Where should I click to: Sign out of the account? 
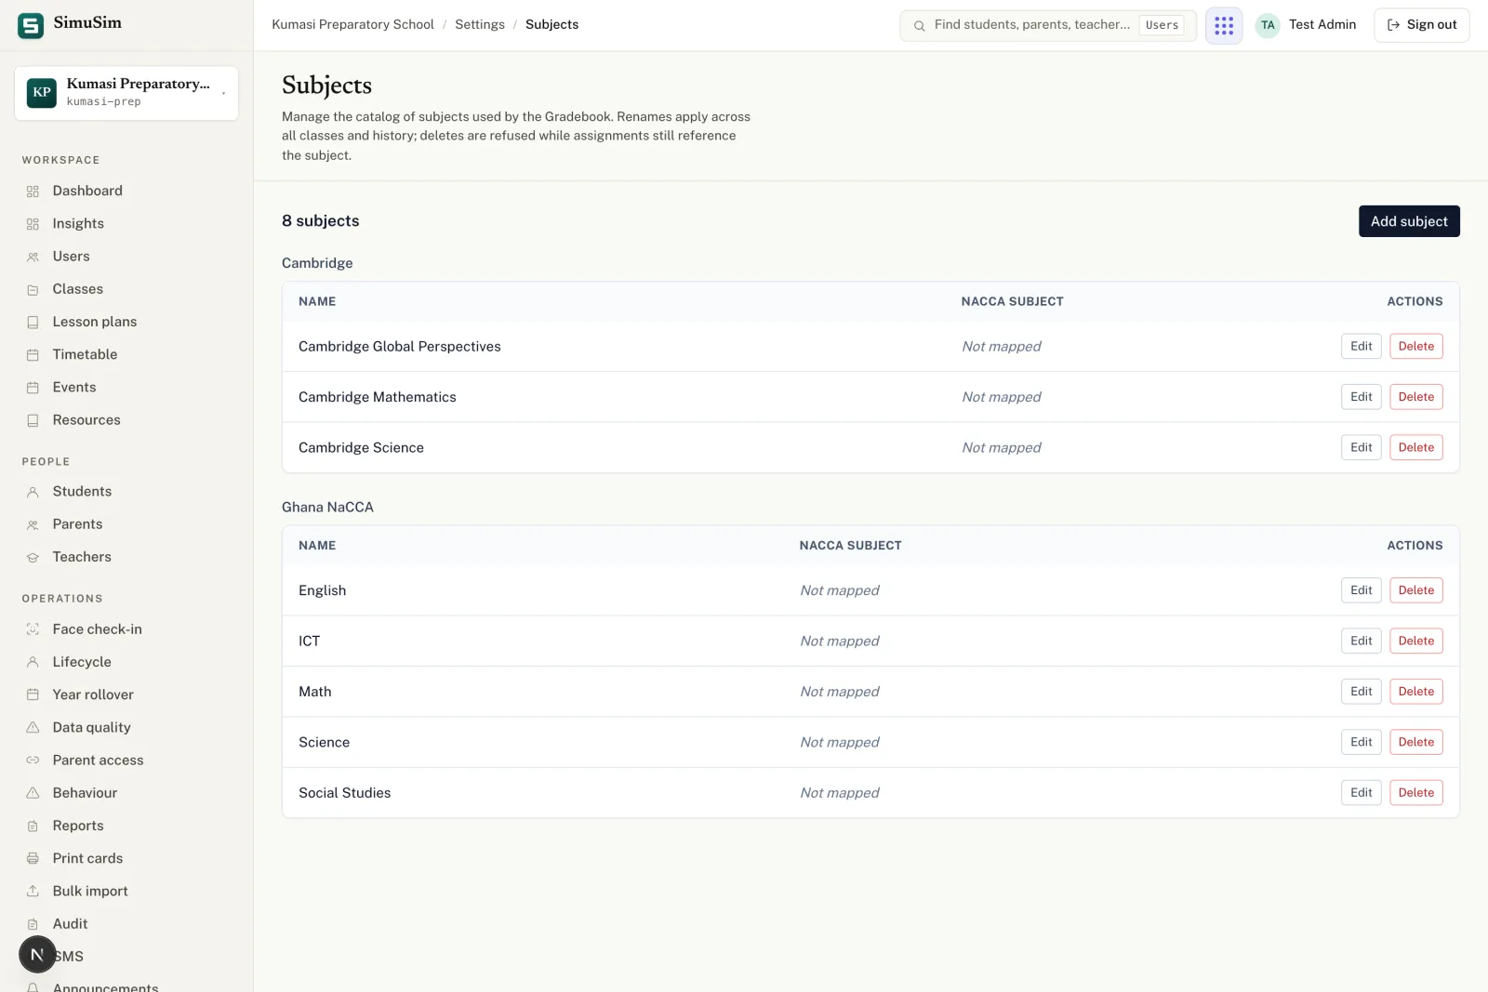pyautogui.click(x=1421, y=25)
